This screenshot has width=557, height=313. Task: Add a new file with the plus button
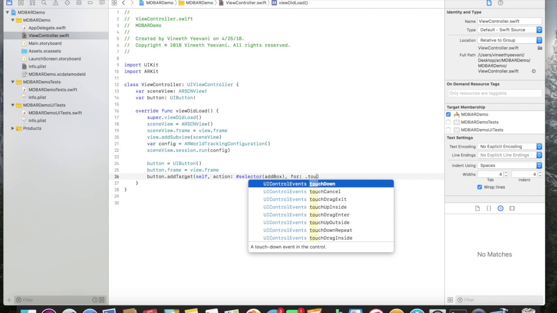tap(9, 300)
